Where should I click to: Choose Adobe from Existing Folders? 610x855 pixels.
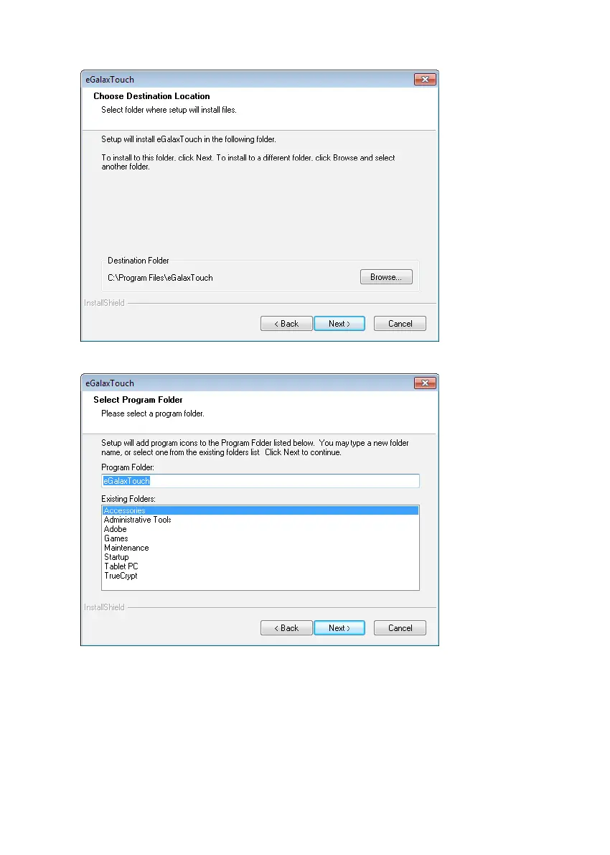(x=261, y=529)
